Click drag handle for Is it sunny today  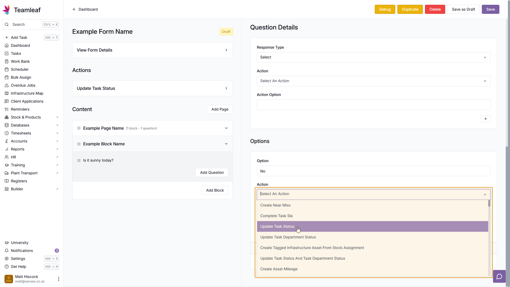(79, 160)
